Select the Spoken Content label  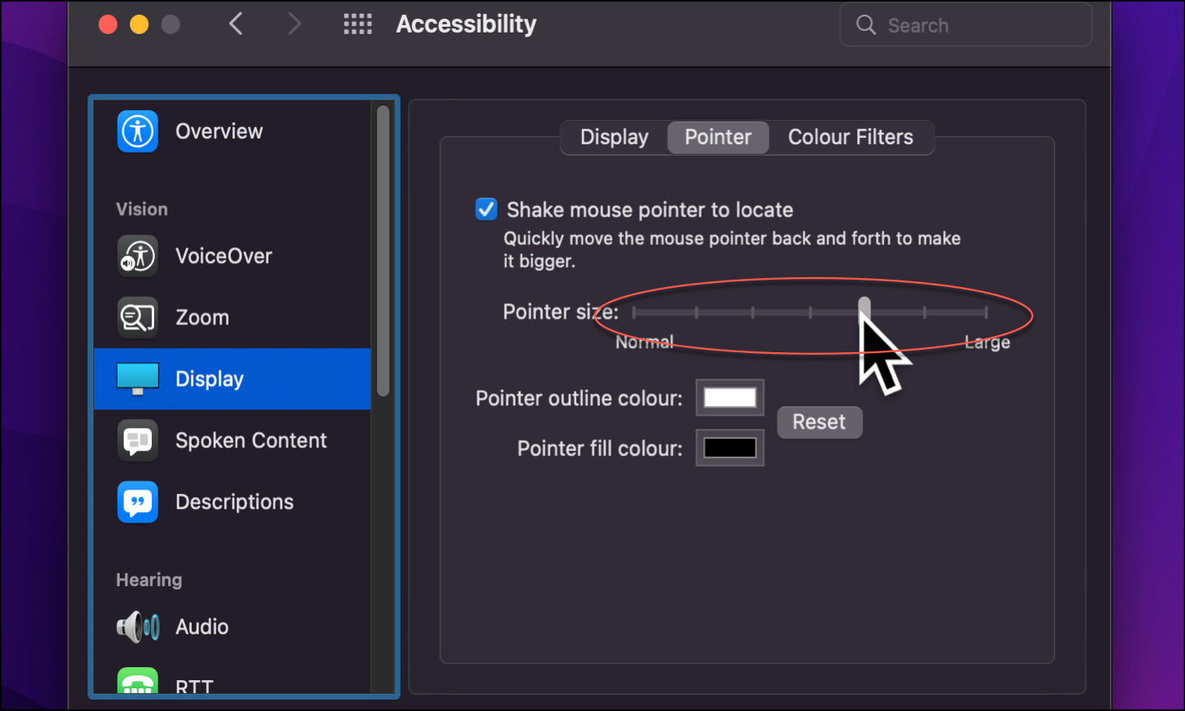pyautogui.click(x=251, y=440)
